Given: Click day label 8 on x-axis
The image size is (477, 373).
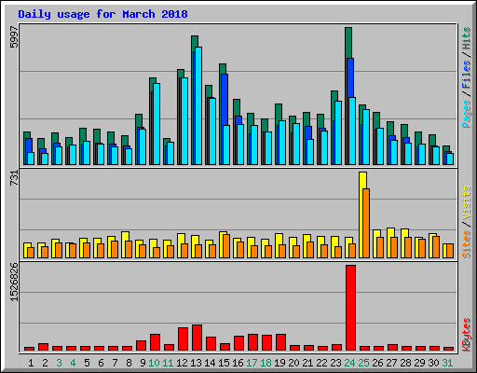Looking at the screenshot, I should 129,363.
